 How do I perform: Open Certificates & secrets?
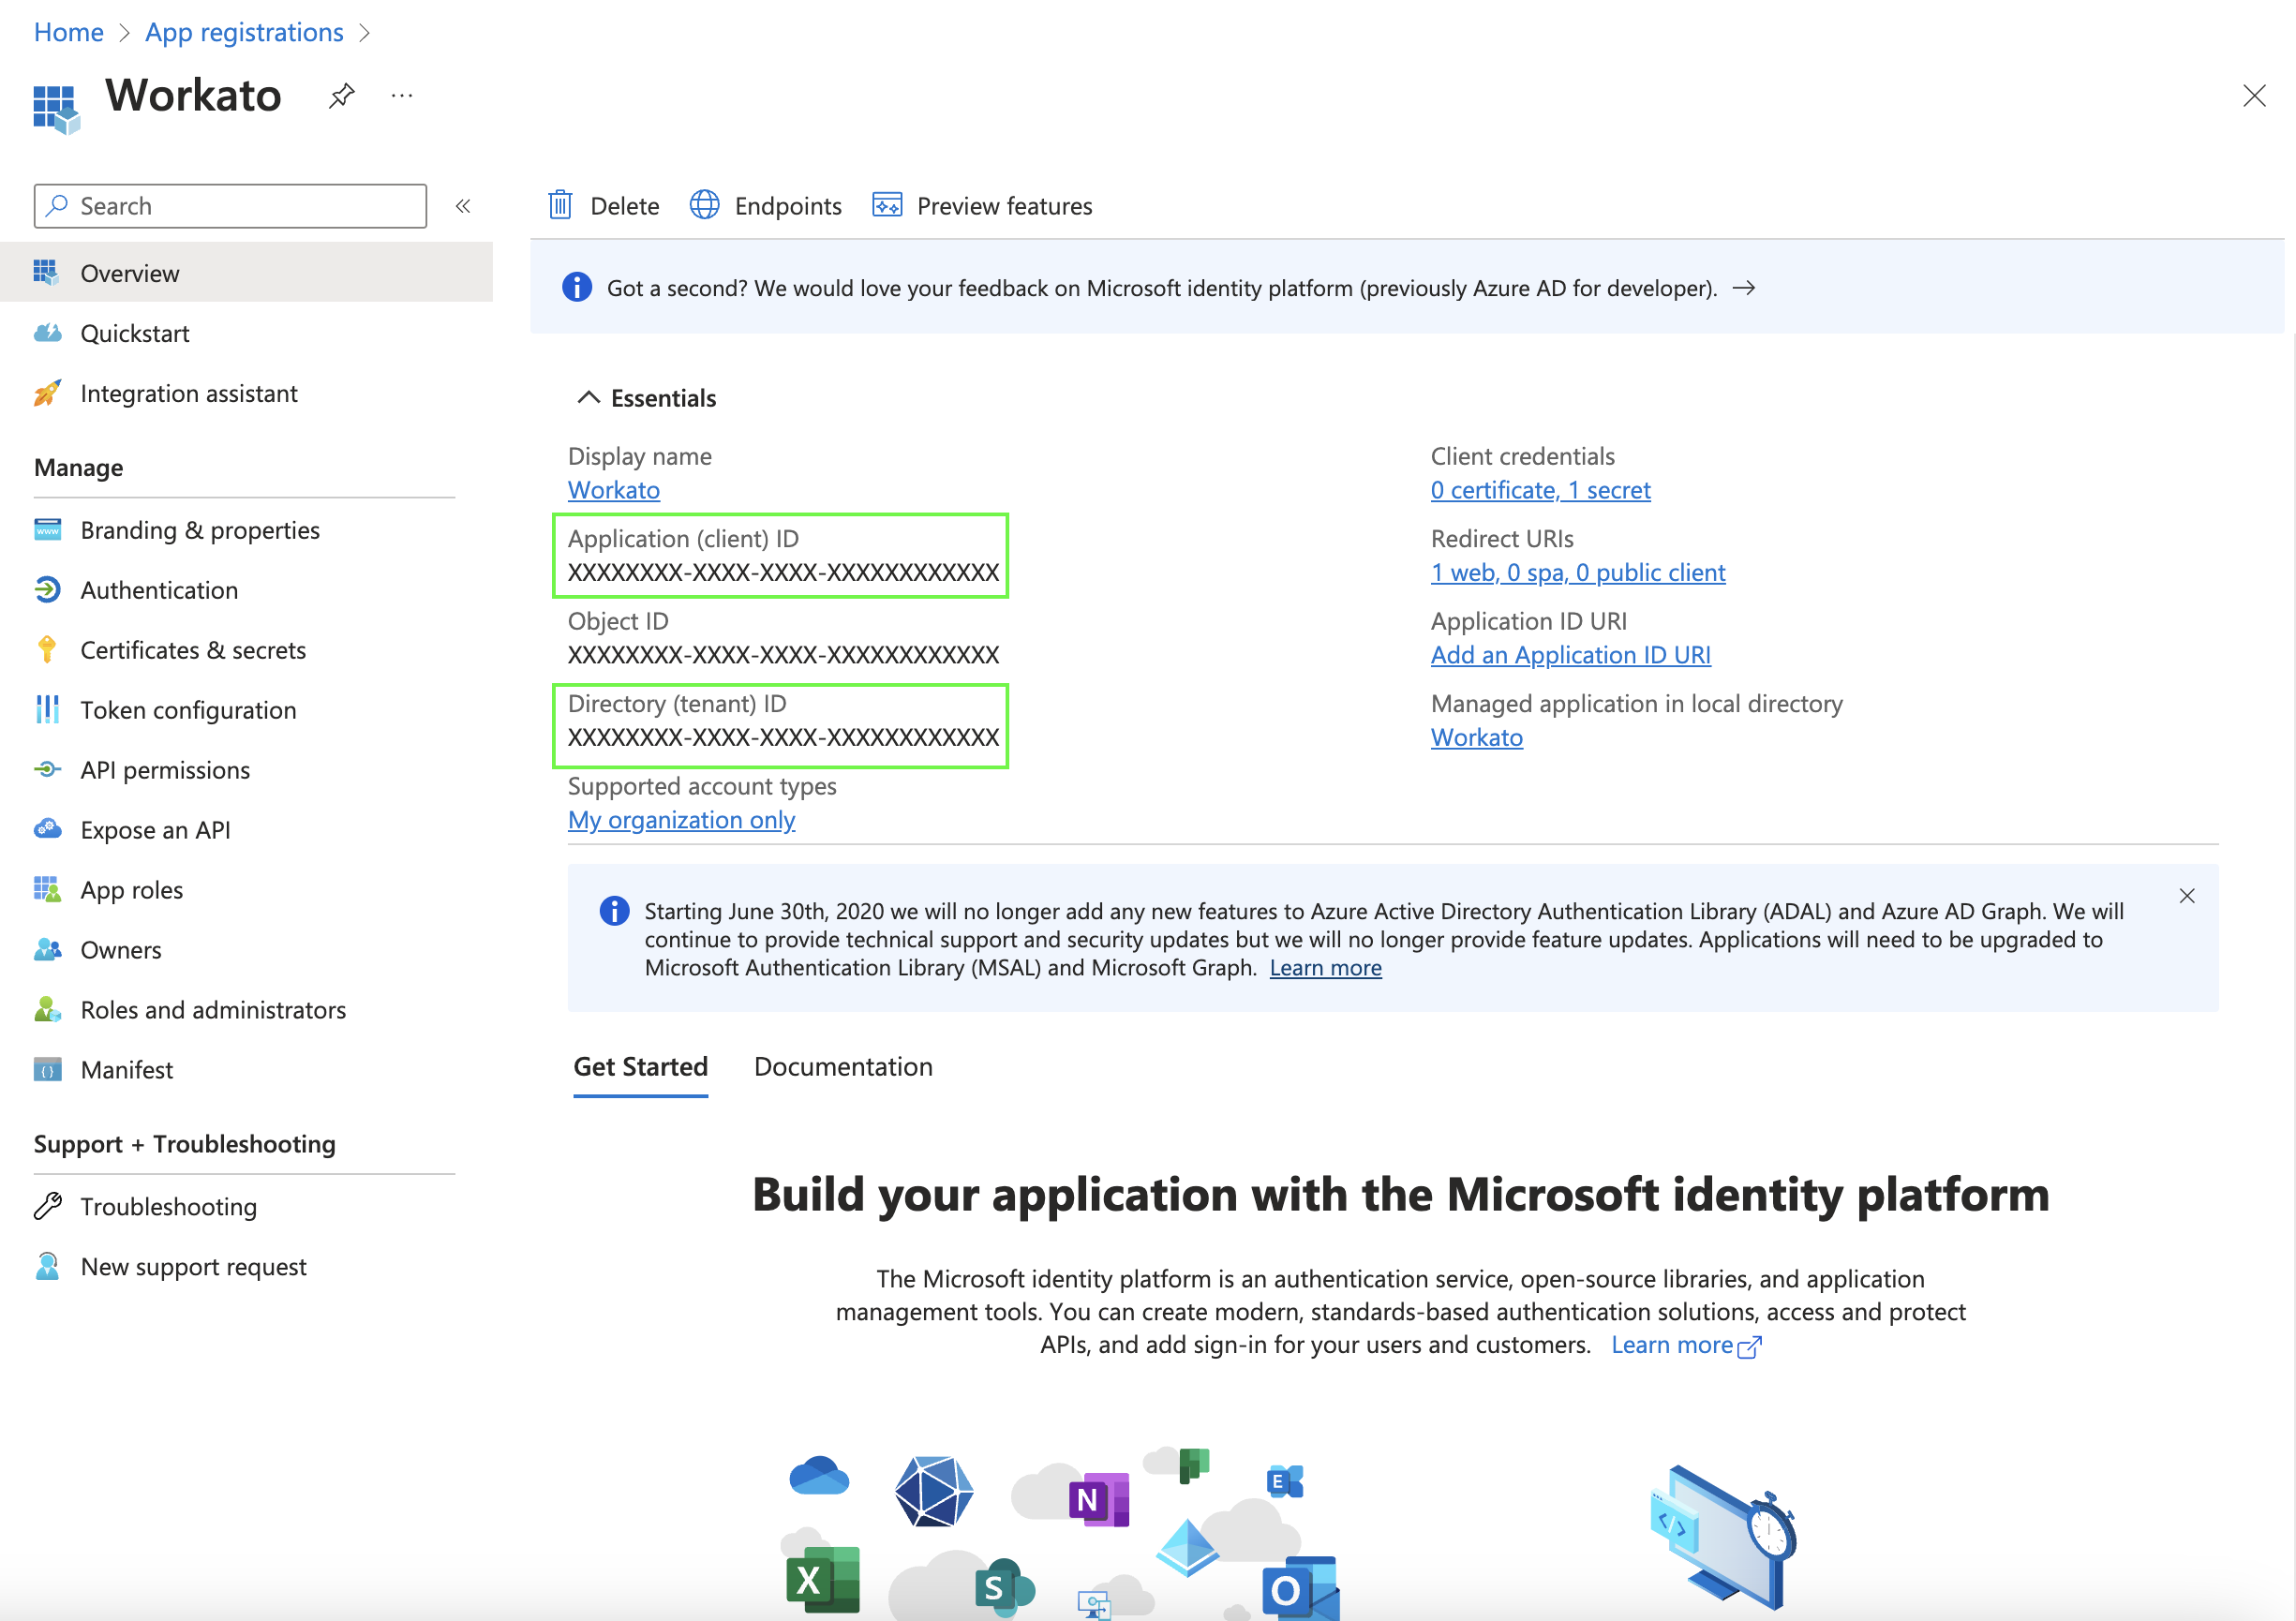pyautogui.click(x=193, y=649)
